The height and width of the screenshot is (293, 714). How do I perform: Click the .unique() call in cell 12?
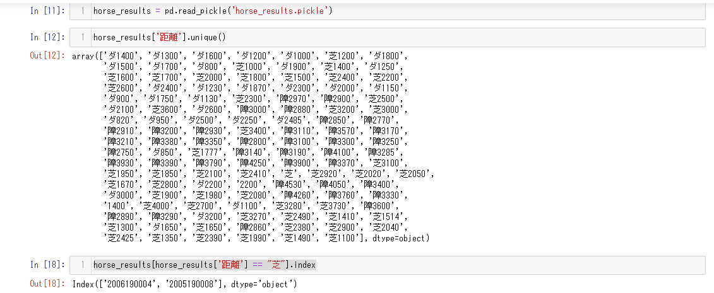(x=205, y=38)
